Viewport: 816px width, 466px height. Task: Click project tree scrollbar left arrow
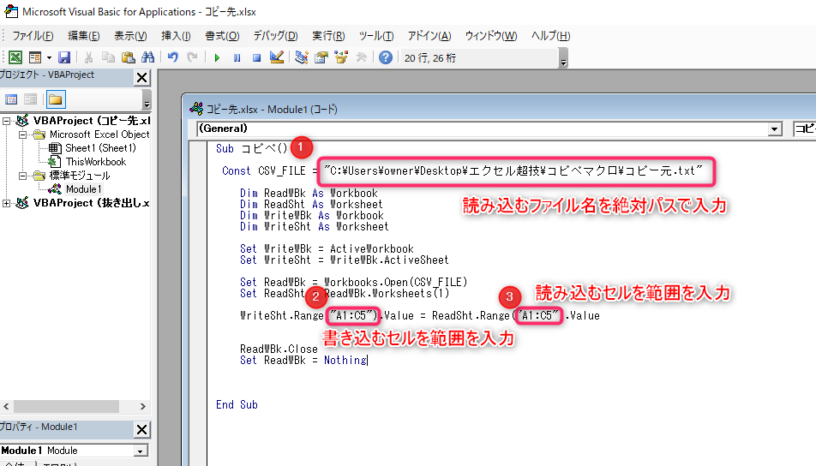click(x=6, y=406)
